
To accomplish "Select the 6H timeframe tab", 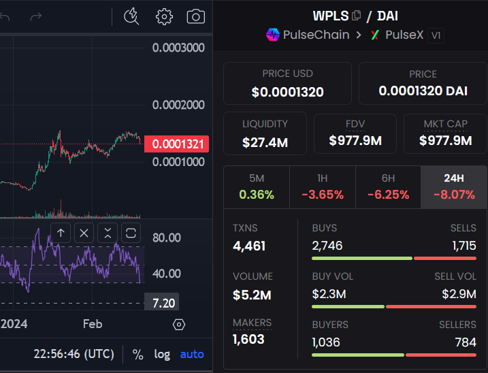I will tap(388, 187).
